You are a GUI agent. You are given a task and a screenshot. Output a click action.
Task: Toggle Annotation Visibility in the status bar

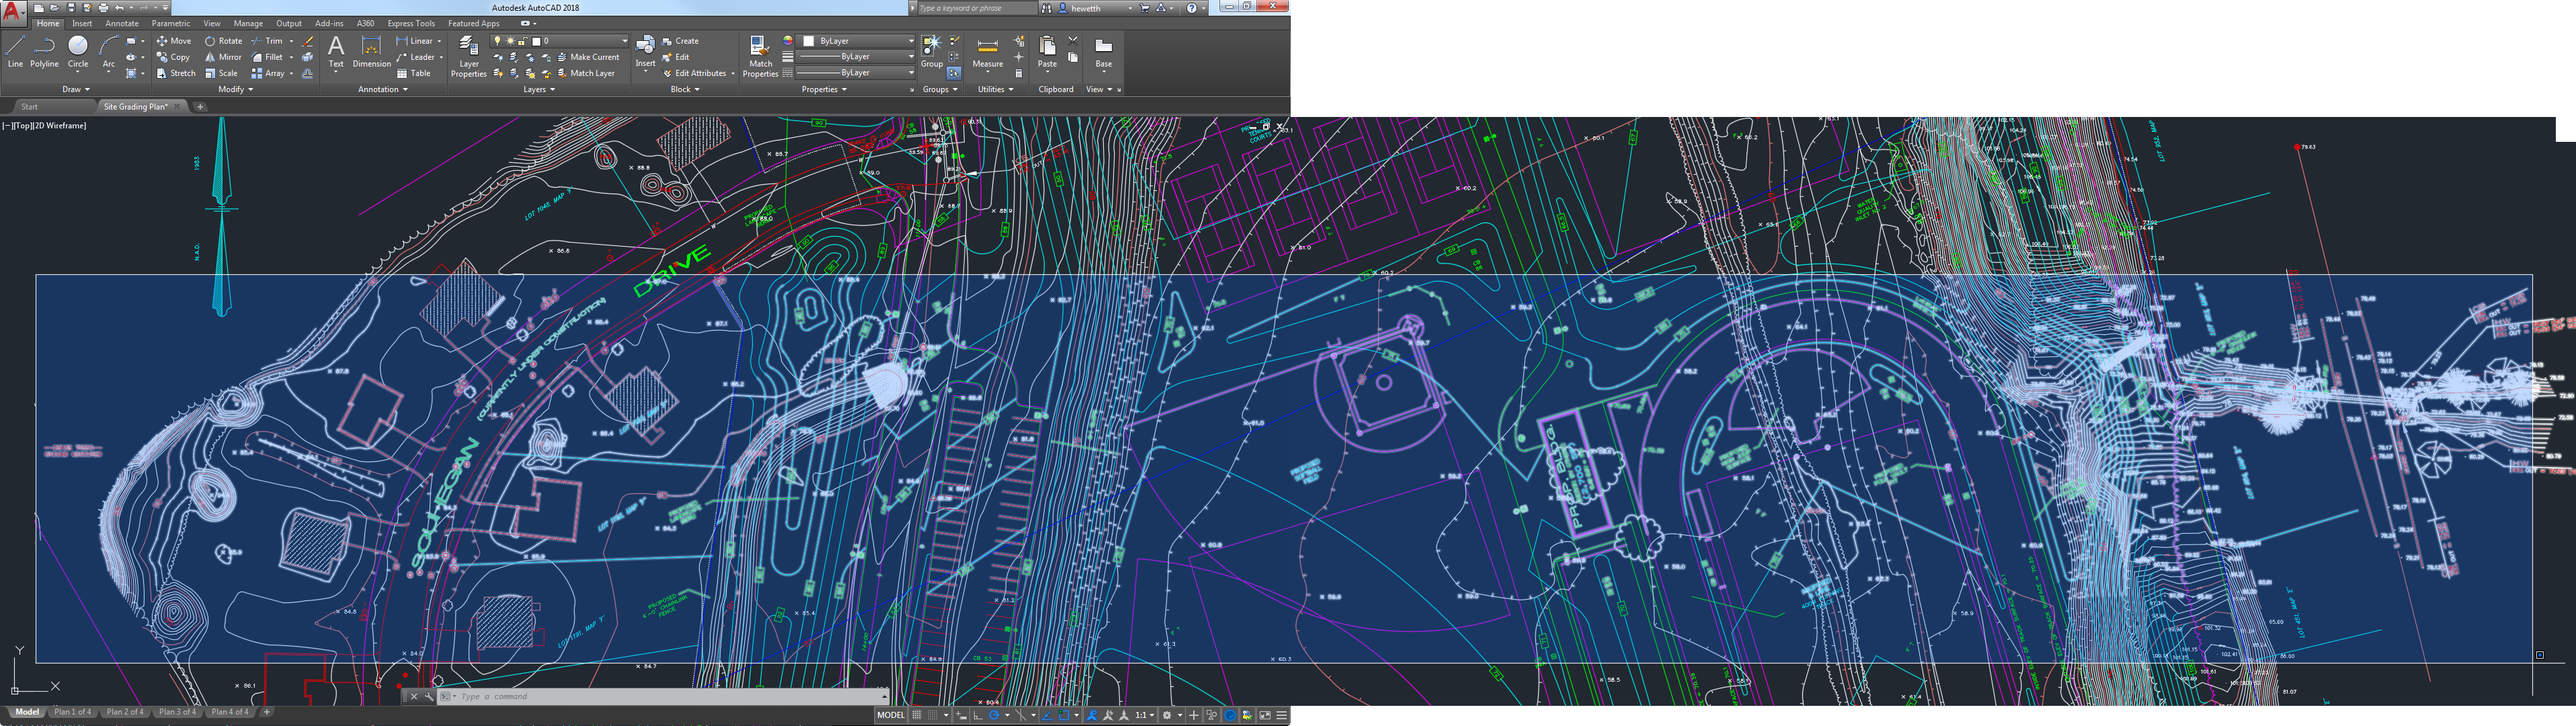1092,715
